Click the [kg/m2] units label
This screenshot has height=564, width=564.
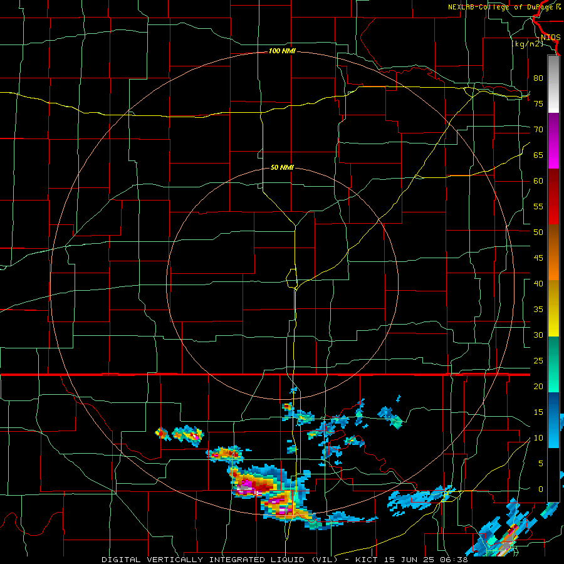point(527,44)
